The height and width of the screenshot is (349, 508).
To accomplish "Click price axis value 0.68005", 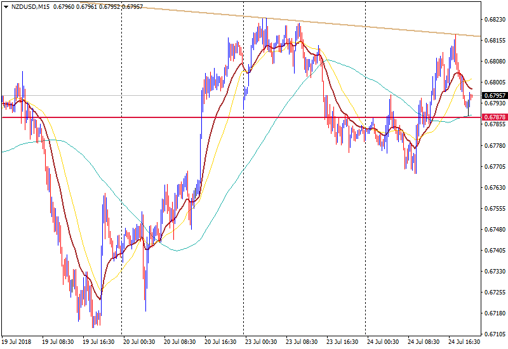I will [x=495, y=82].
